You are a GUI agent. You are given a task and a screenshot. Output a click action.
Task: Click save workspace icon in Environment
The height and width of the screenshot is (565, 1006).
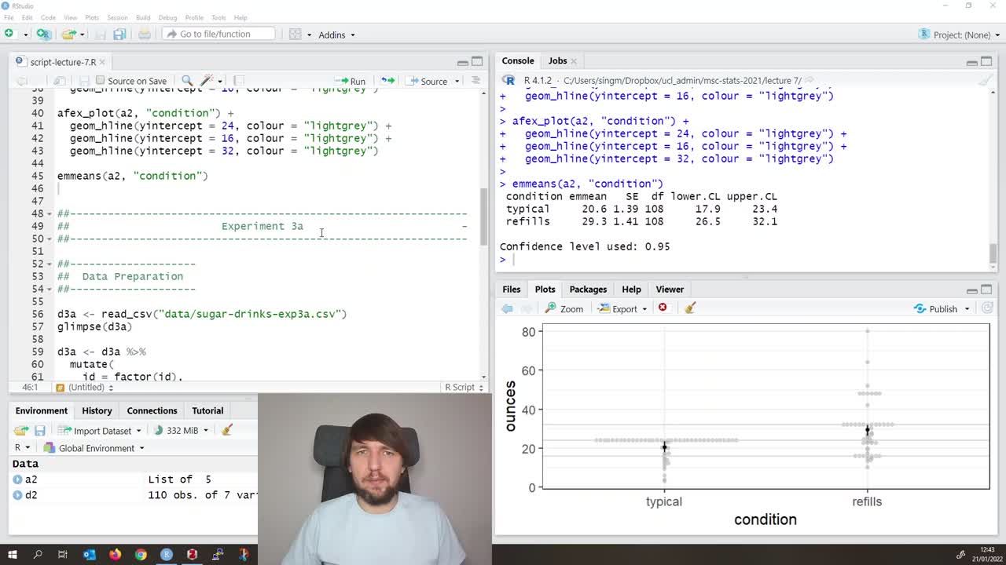pos(39,430)
